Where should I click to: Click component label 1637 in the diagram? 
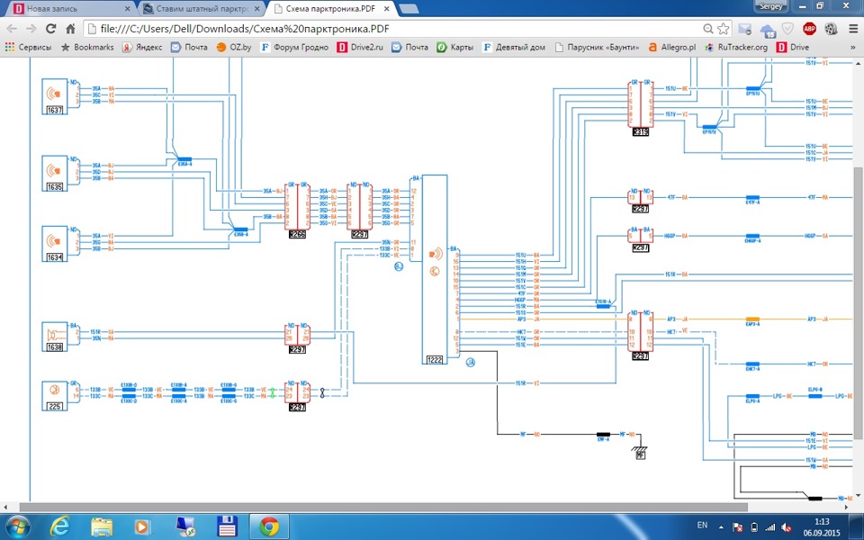[x=55, y=110]
